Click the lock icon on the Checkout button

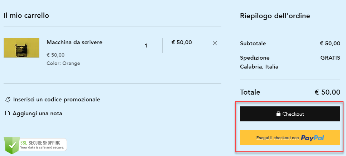(x=278, y=114)
